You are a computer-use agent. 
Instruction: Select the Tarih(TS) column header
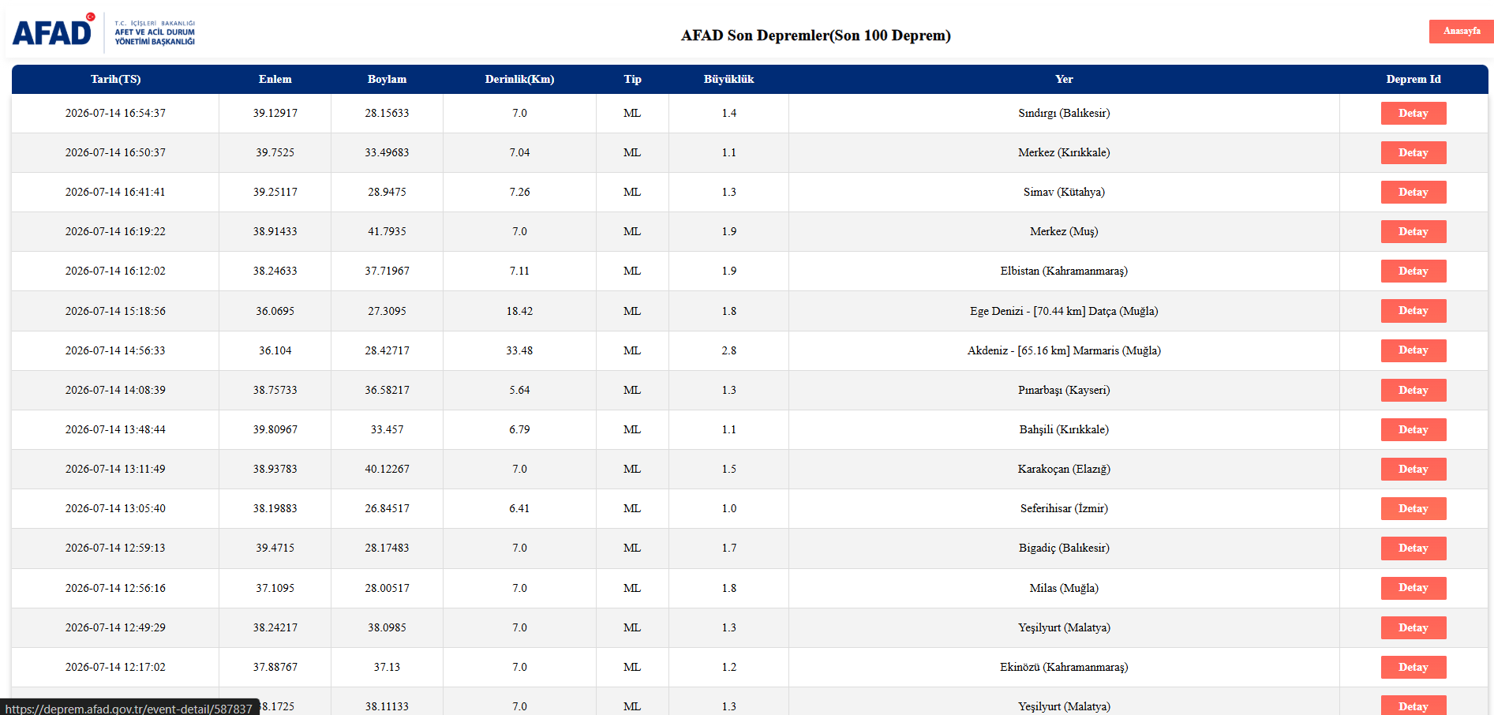(115, 79)
